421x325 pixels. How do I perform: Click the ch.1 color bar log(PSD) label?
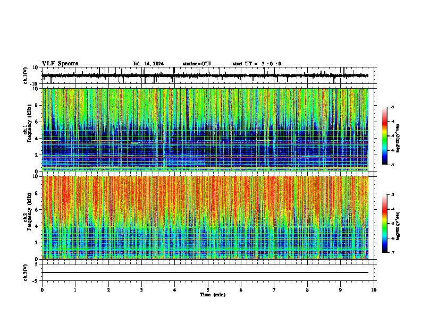pyautogui.click(x=398, y=139)
